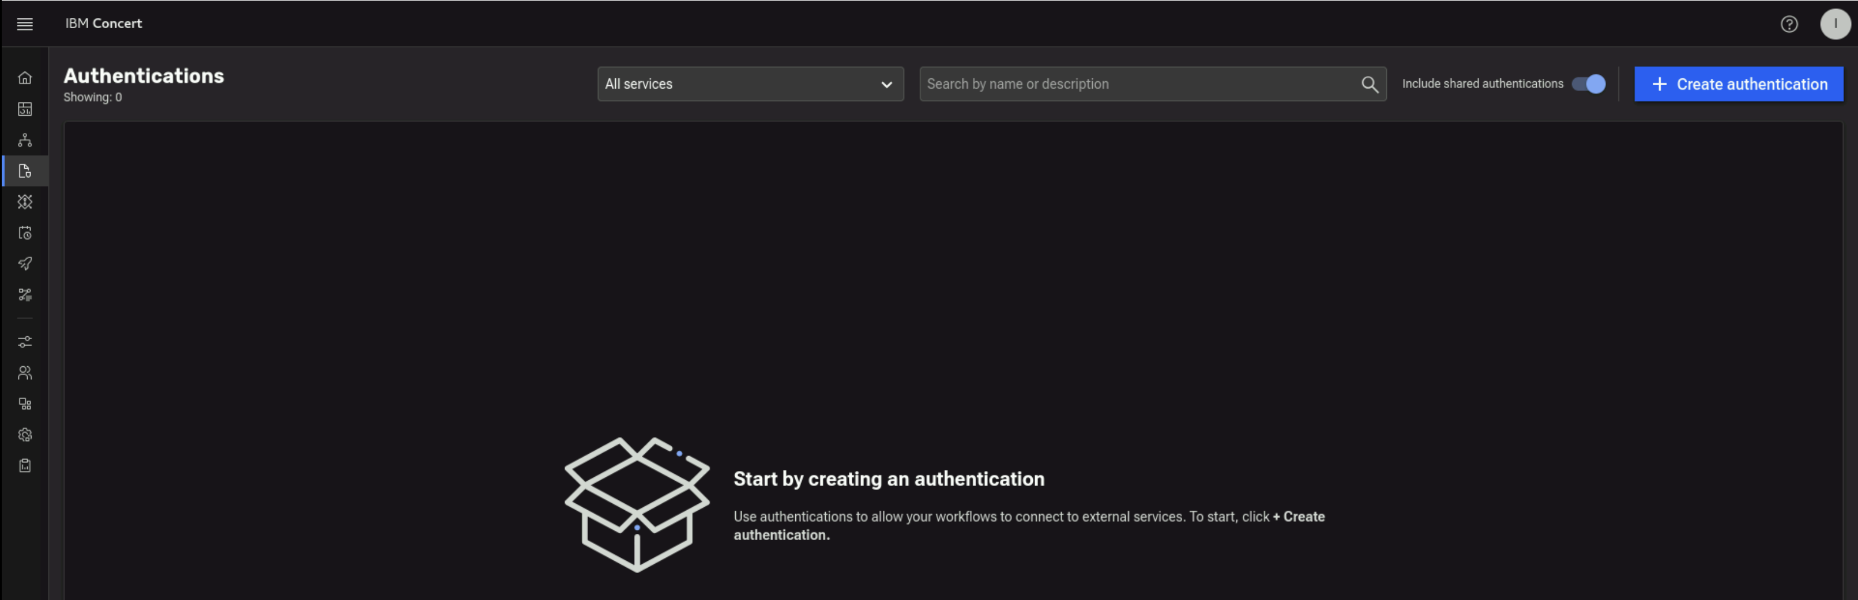Image resolution: width=1858 pixels, height=600 pixels.
Task: Go to Home in the sidebar
Action: [25, 78]
